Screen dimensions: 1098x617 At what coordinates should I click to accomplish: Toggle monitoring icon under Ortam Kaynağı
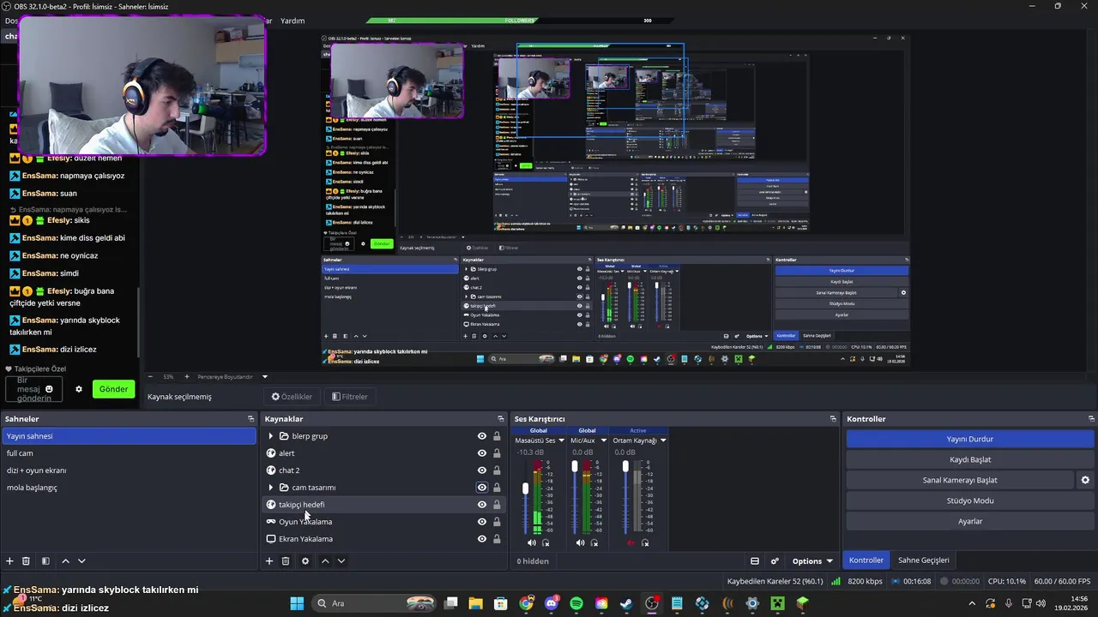(x=645, y=542)
